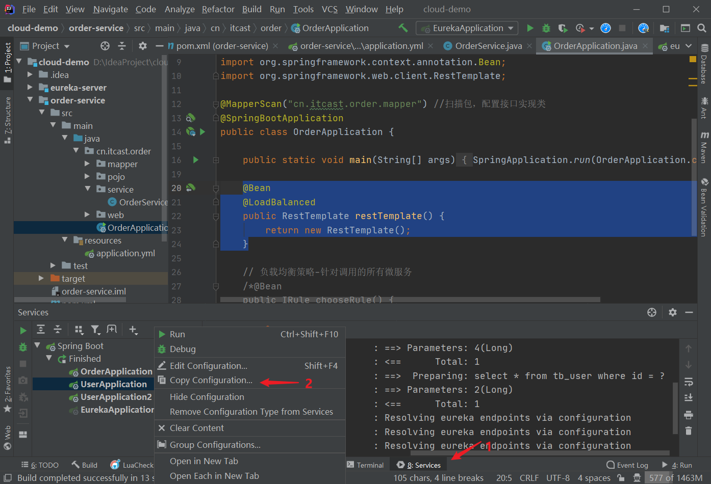The height and width of the screenshot is (484, 711).
Task: Click CRLF line separator in status bar
Action: coord(529,478)
